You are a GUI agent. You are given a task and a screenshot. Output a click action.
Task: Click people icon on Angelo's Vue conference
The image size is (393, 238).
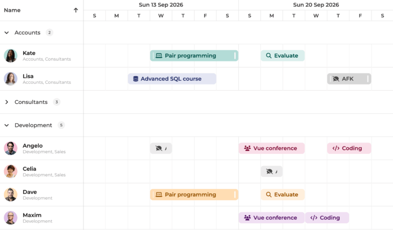pyautogui.click(x=247, y=148)
